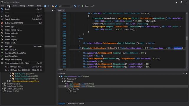The width and height of the screenshot is (189, 106).
Task: Open the 110 % zoom dropdown
Action: point(65,70)
